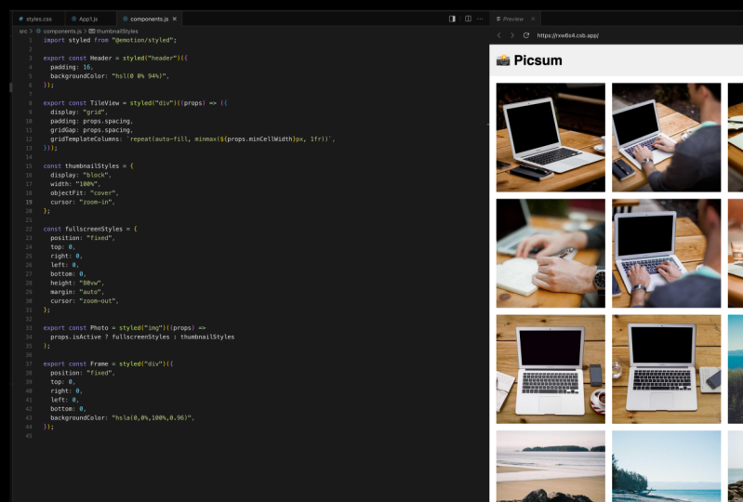Switch to the styles.css editor tab

point(35,19)
